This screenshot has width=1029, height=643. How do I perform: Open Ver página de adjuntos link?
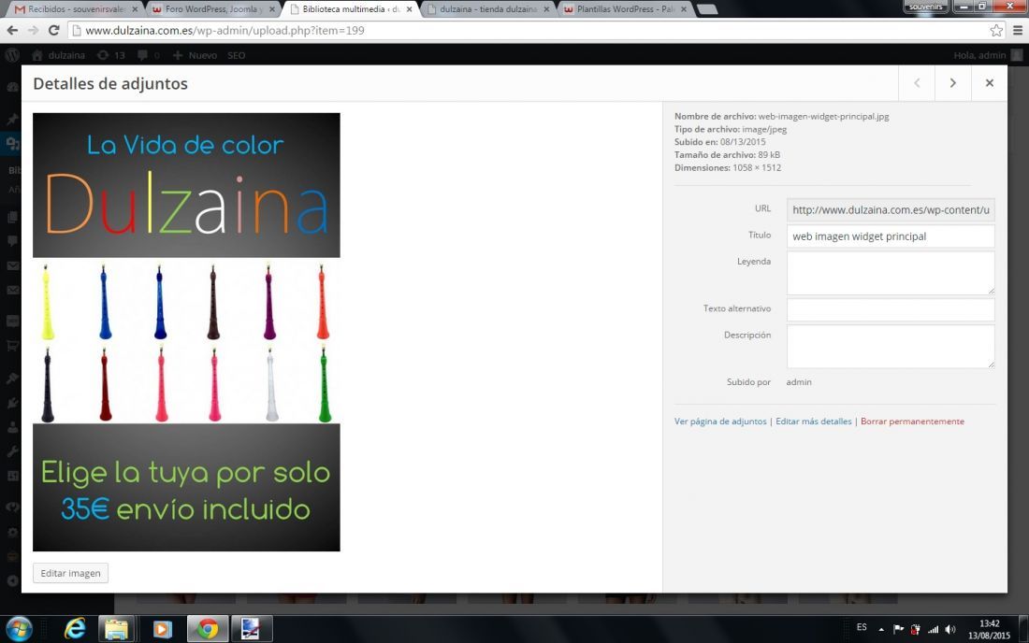click(720, 422)
